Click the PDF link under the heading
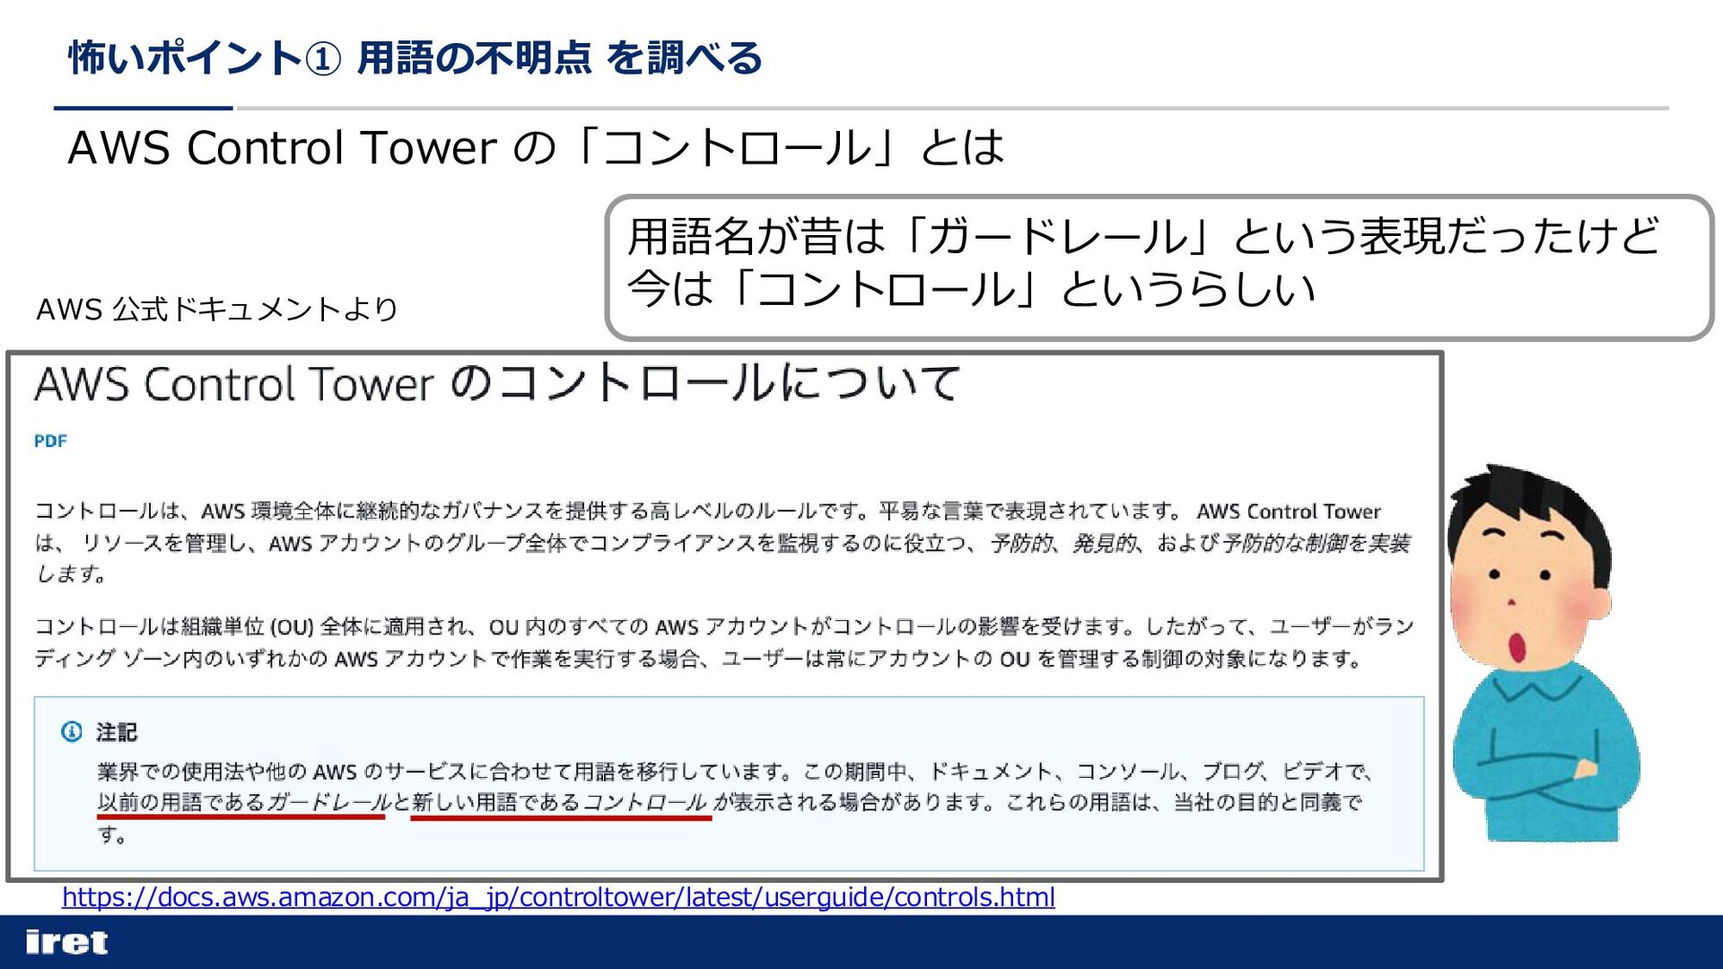Viewport: 1723px width, 969px height. 50,441
